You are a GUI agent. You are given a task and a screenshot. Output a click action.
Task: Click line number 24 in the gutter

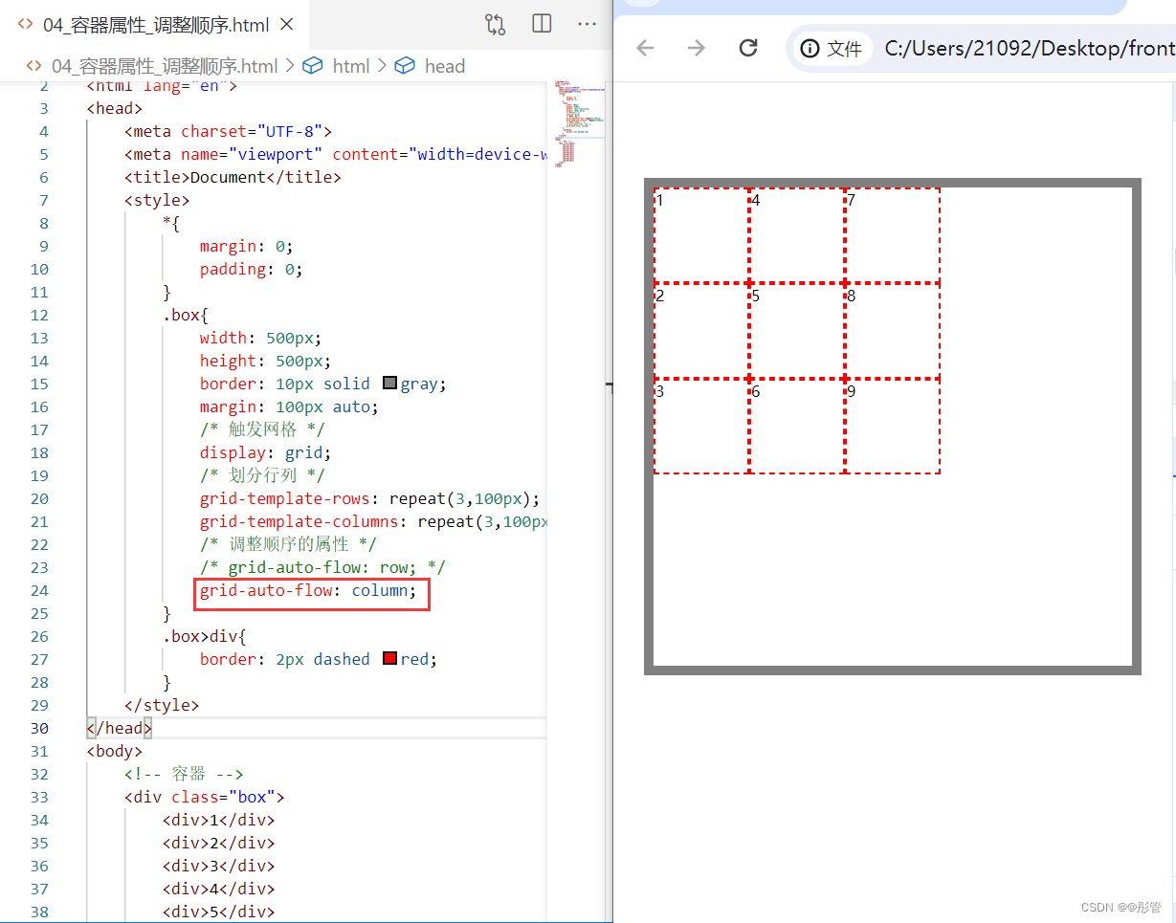[x=38, y=590]
